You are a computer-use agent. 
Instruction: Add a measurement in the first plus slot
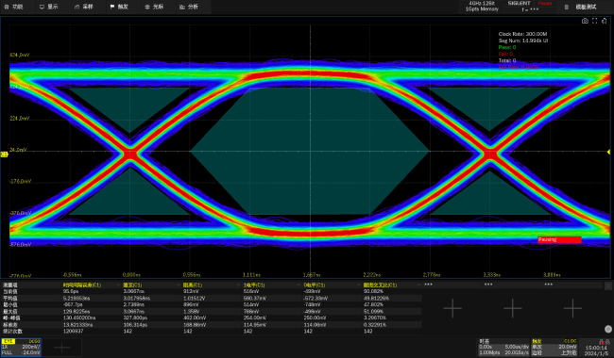tap(452, 308)
